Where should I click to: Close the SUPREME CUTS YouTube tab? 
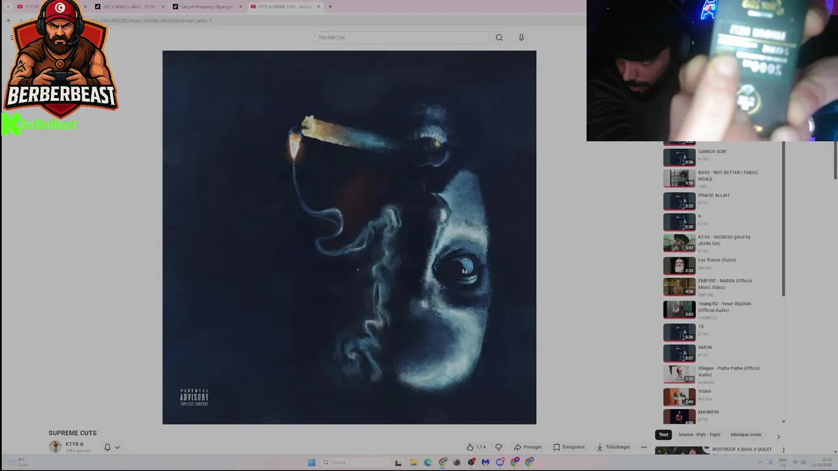click(x=318, y=7)
